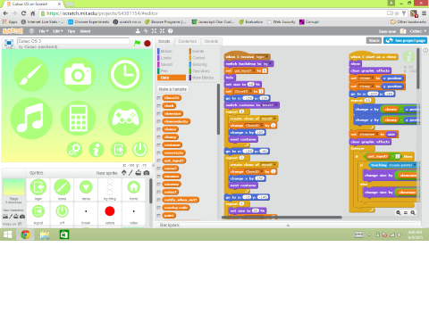The width and height of the screenshot is (429, 321).
Task: Open the music note app on stage
Action: click(31, 119)
